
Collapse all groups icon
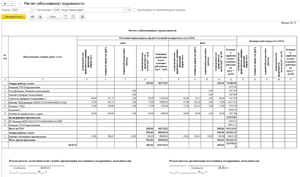point(65,17)
